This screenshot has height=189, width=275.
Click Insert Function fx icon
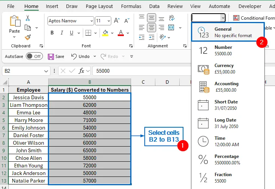pyautogui.click(x=81, y=71)
